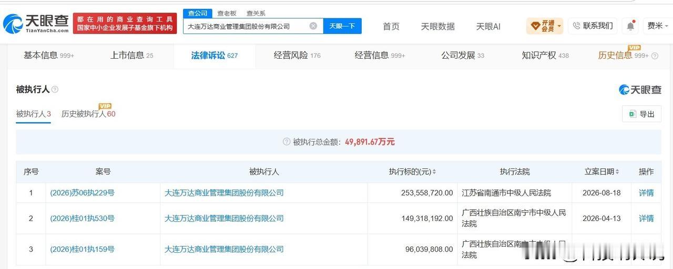Open the 公司发展 tab
Image resolution: width=673 pixels, height=269 pixels.
tap(463, 55)
